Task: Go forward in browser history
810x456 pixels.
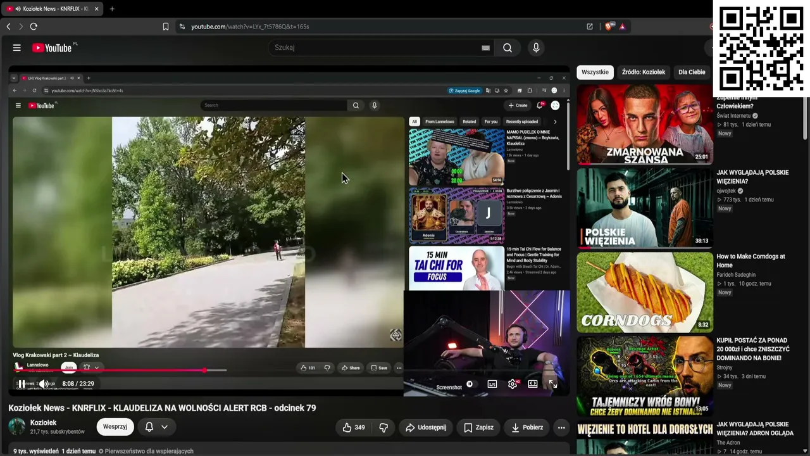Action: (20, 27)
